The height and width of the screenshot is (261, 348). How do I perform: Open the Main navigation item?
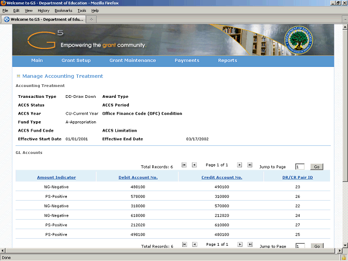[x=37, y=60]
